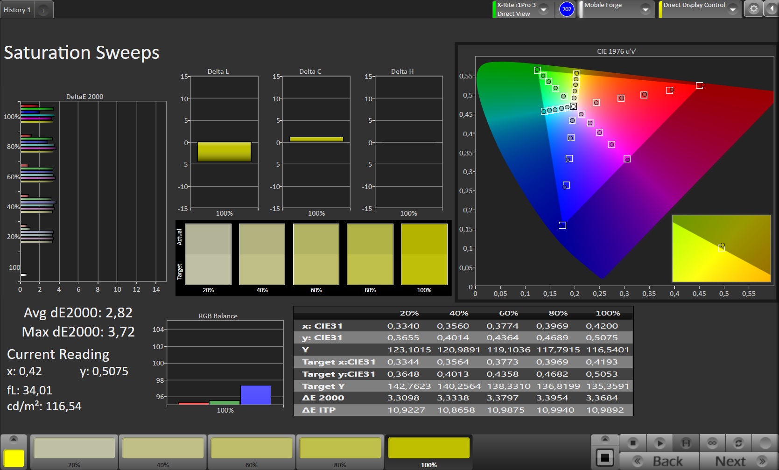Expand the X-Rite i1Pro 3 meter dropdown
This screenshot has height=470, width=779.
click(x=543, y=9)
